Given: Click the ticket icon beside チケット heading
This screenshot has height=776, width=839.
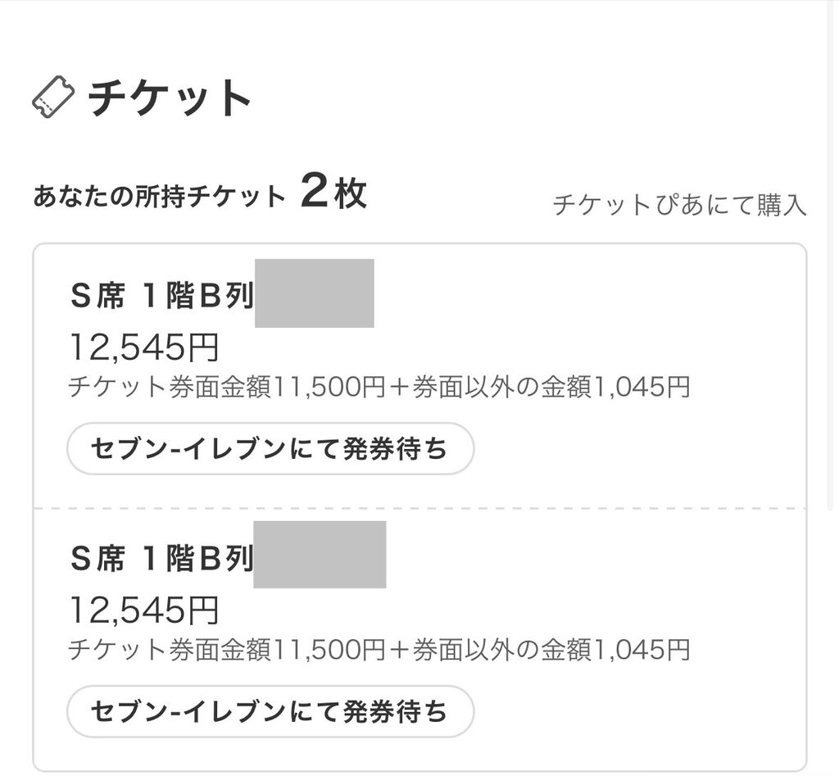Looking at the screenshot, I should [x=52, y=98].
